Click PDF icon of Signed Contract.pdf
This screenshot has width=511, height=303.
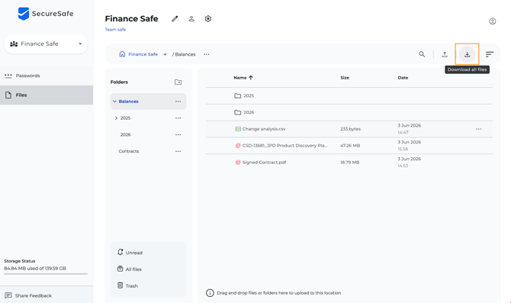tap(238, 163)
